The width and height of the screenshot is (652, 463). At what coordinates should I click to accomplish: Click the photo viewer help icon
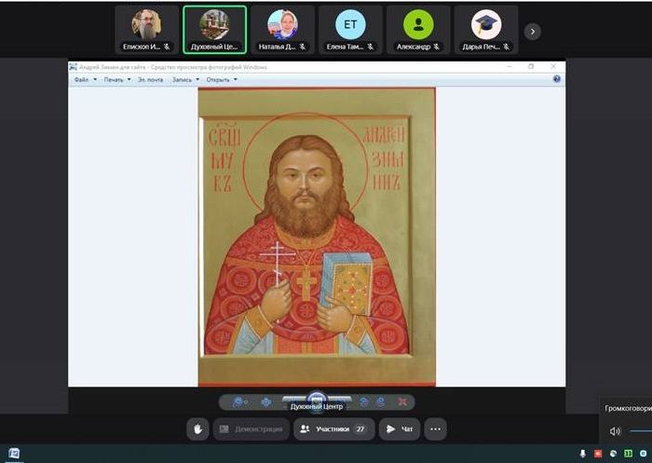pos(557,79)
